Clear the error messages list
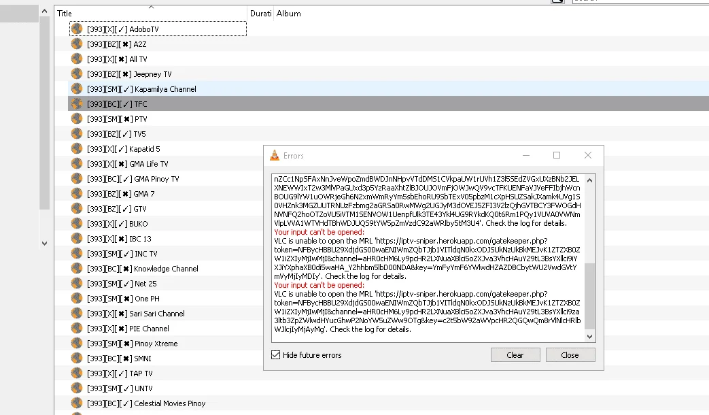 tap(515, 355)
